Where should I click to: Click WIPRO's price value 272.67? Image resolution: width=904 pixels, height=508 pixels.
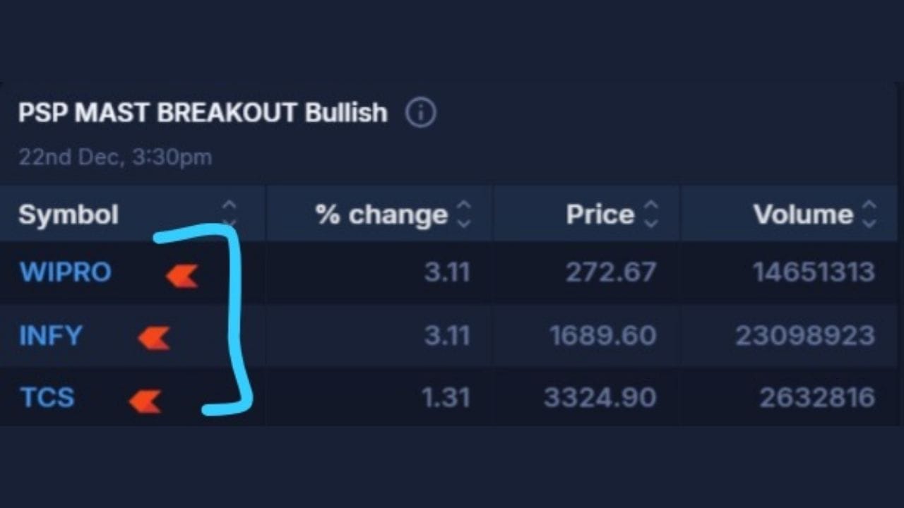click(611, 272)
